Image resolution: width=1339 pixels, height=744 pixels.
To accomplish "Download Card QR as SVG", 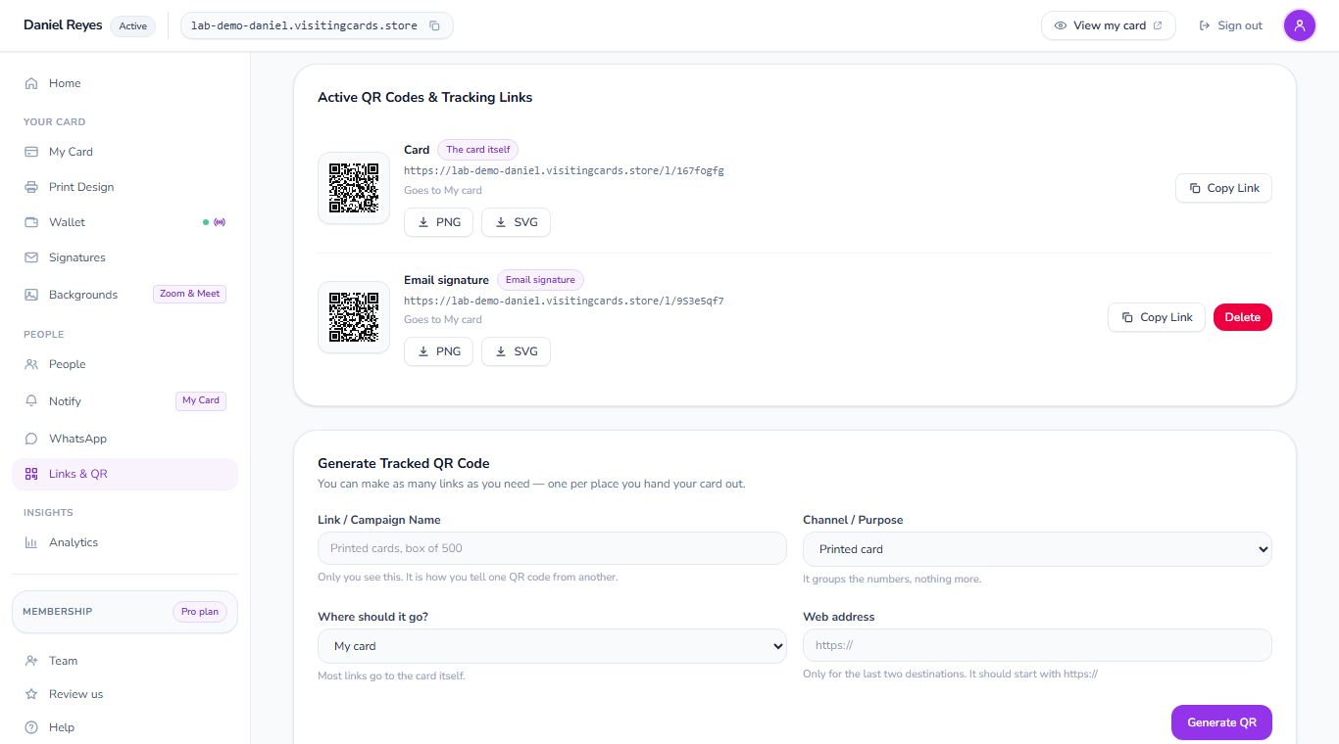I will [x=516, y=222].
